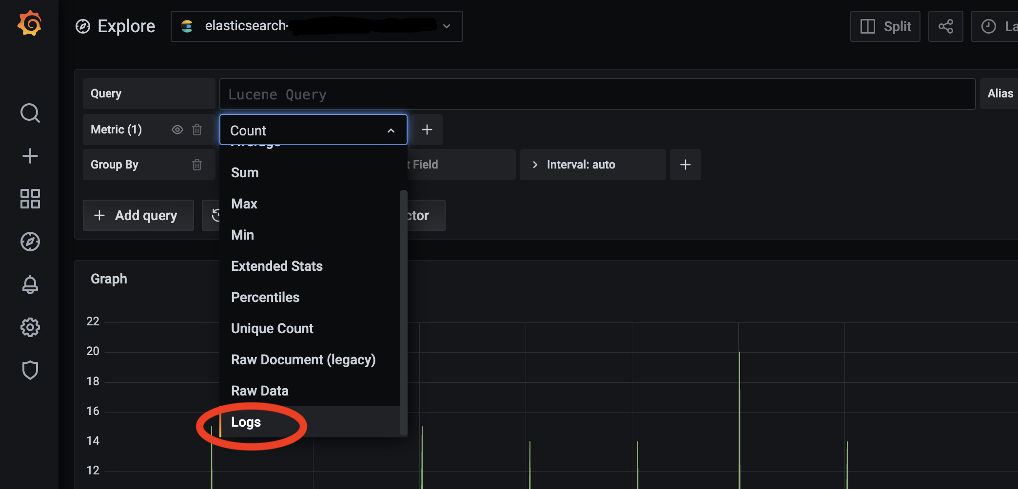Image resolution: width=1018 pixels, height=489 pixels.
Task: Open the Server Admin shield icon
Action: (x=30, y=370)
